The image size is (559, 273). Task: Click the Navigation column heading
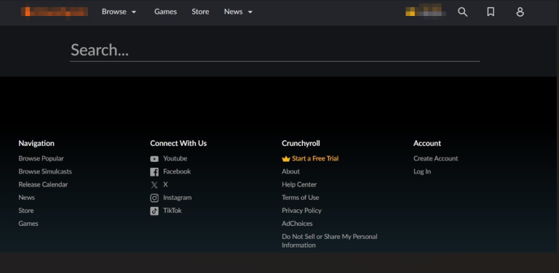click(x=36, y=143)
